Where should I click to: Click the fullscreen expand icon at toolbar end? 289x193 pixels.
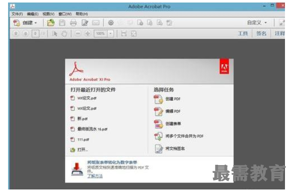(281, 23)
